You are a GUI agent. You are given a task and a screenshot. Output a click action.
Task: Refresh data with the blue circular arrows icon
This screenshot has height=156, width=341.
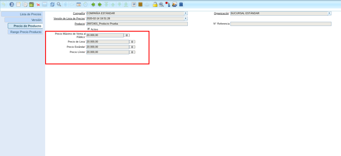coord(52,4)
